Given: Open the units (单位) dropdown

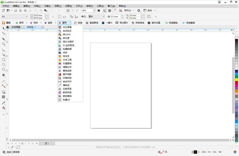Looking at the screenshot, I should click(97, 17).
